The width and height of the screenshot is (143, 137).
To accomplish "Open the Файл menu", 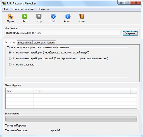I will tap(7, 9).
